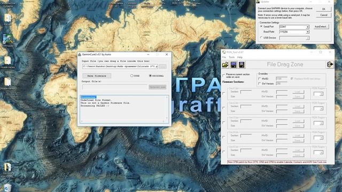Click the grayed button next to output files

[x=158, y=87]
